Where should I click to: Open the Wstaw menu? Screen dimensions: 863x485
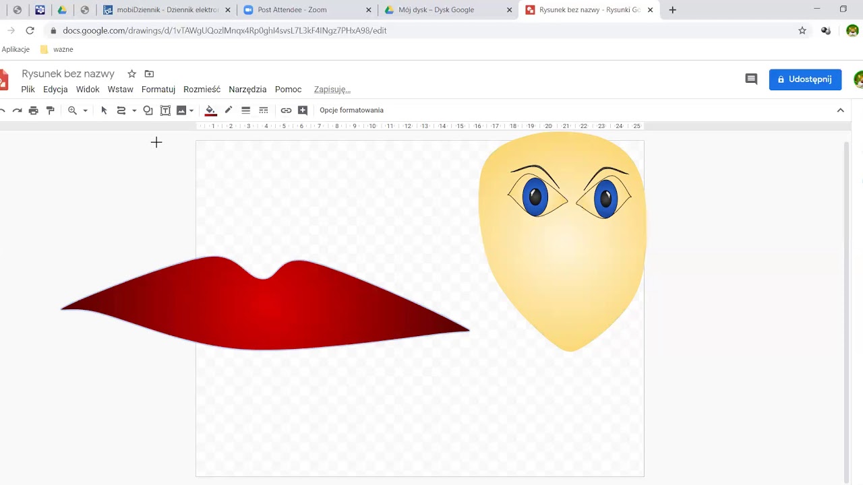pyautogui.click(x=120, y=90)
